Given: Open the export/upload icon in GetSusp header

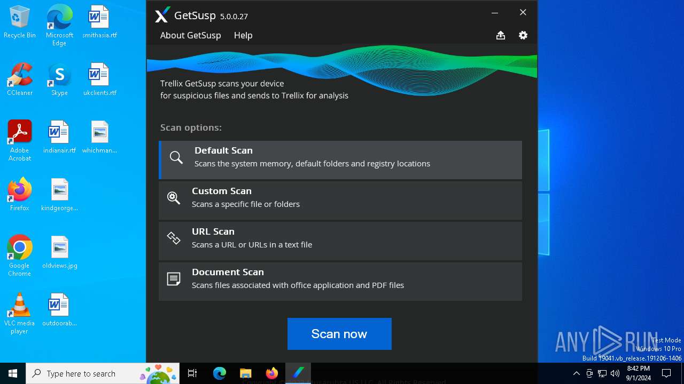Looking at the screenshot, I should point(501,35).
